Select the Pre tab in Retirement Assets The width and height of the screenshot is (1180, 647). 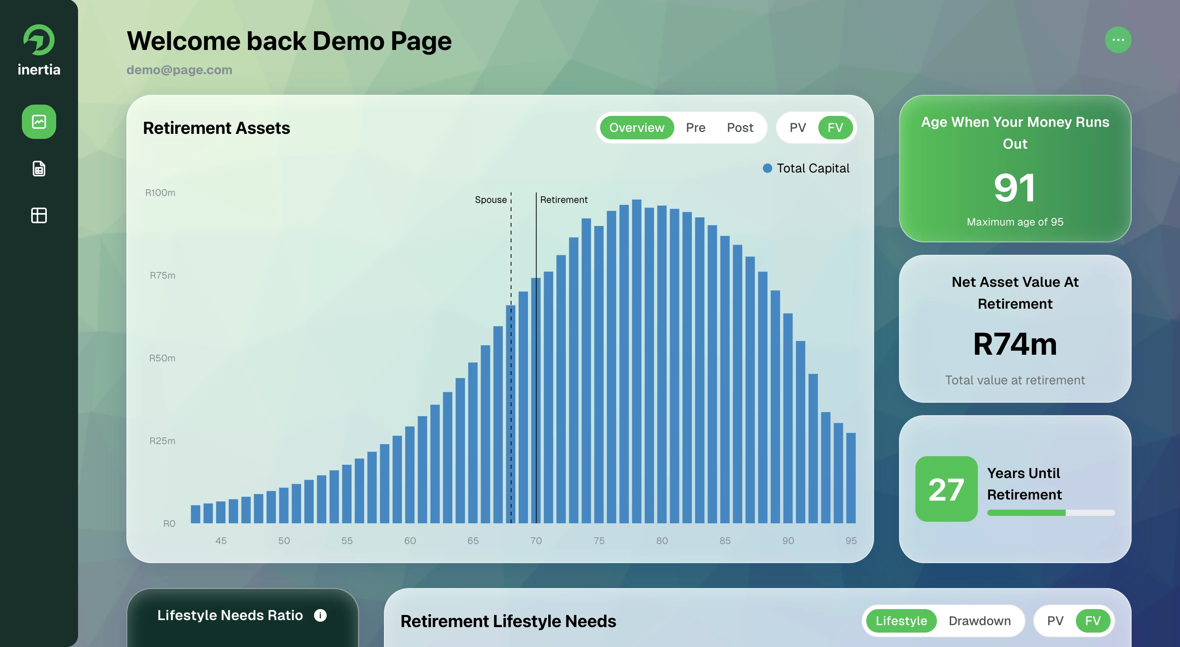[x=695, y=128]
